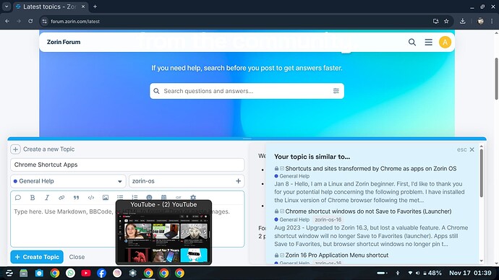Open Instagram app from taskbar
Screen dimensions: 499x280
[x=117, y=273]
